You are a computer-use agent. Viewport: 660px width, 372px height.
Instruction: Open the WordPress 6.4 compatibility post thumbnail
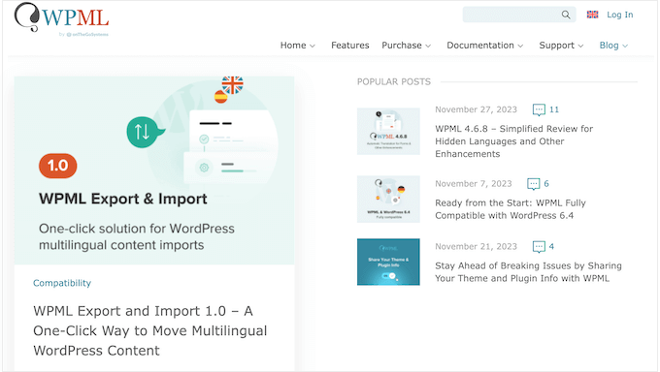pyautogui.click(x=388, y=199)
